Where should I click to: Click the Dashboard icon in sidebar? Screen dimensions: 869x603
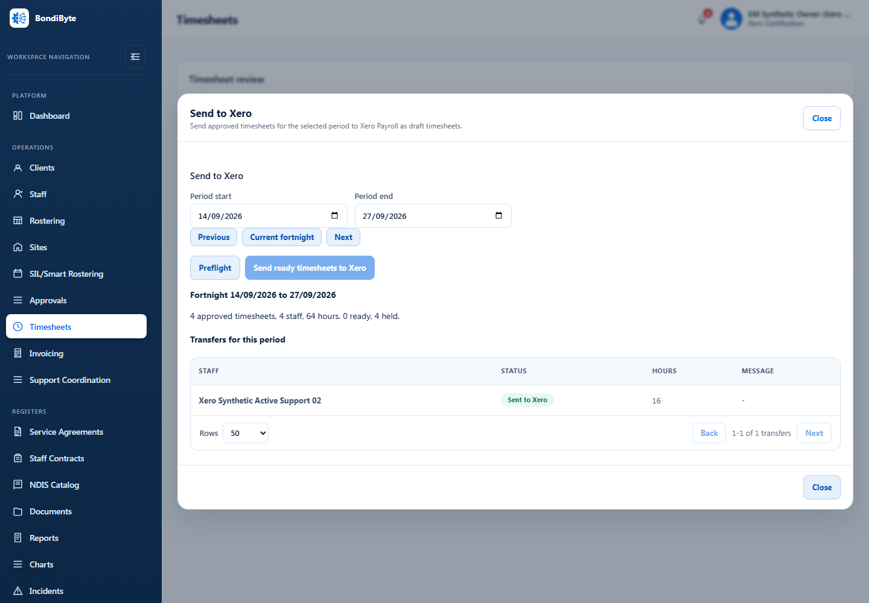coord(18,116)
